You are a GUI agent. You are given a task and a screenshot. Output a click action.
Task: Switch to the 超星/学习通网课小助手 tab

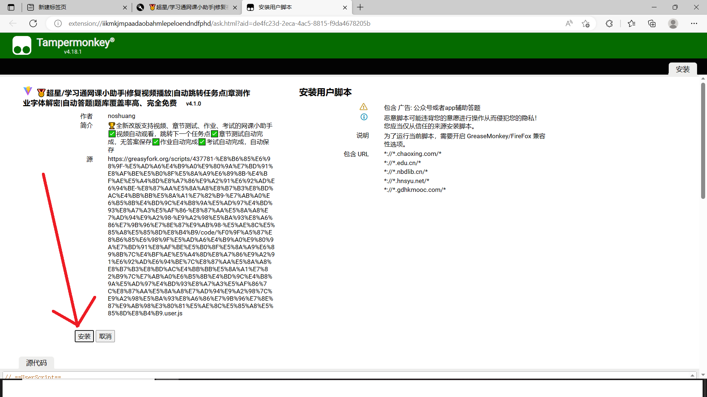186,7
